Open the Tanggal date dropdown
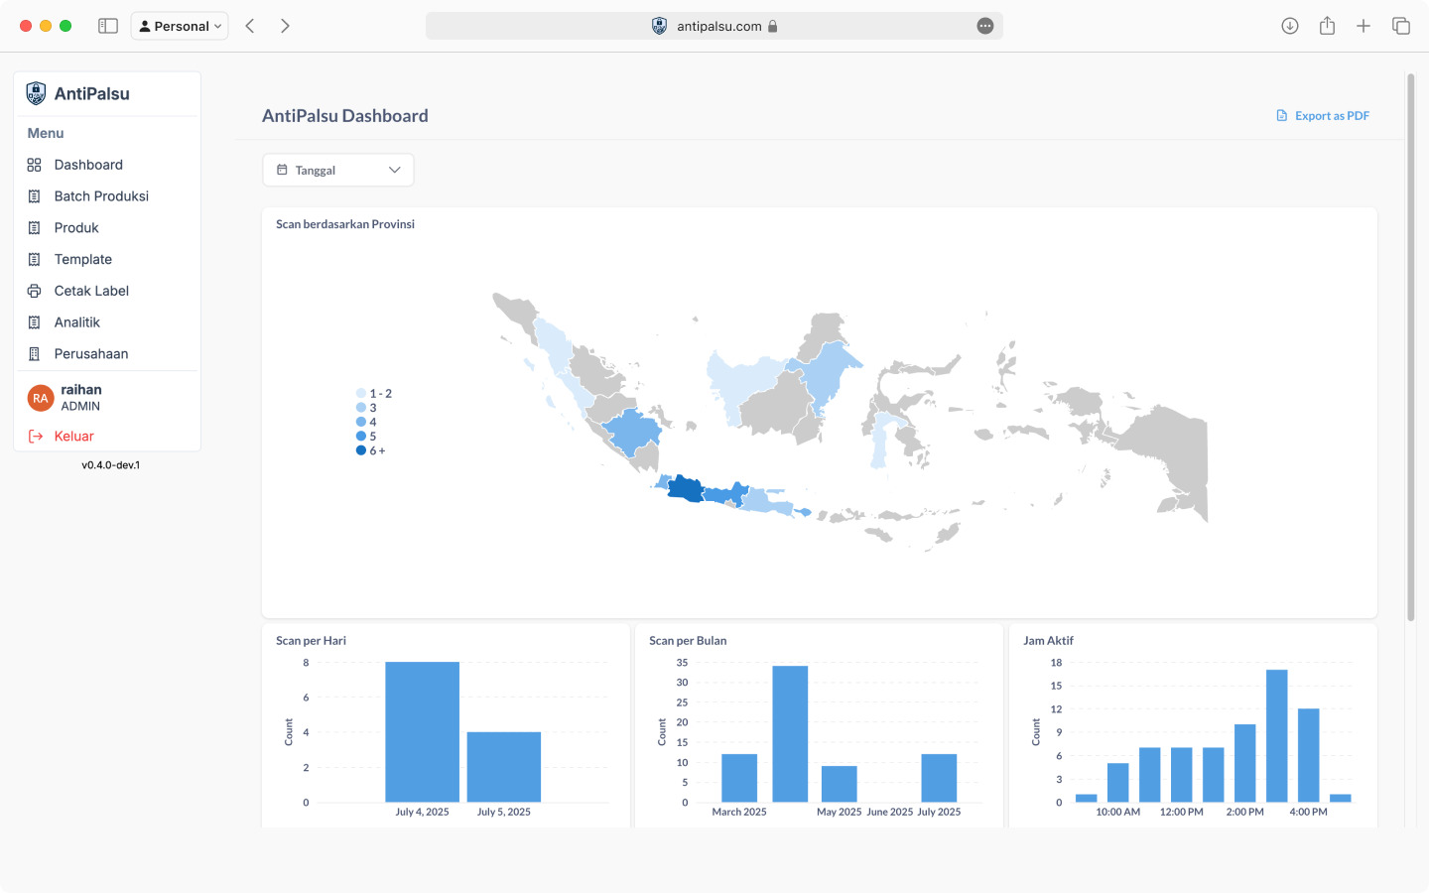 tap(338, 170)
